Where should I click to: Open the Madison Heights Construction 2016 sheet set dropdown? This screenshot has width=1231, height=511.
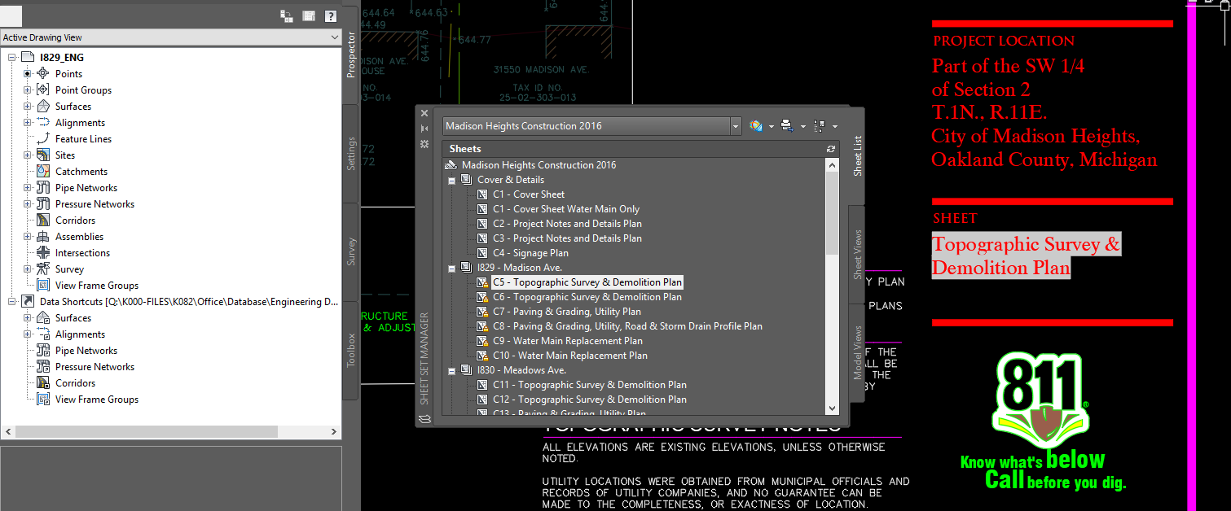[x=736, y=126]
